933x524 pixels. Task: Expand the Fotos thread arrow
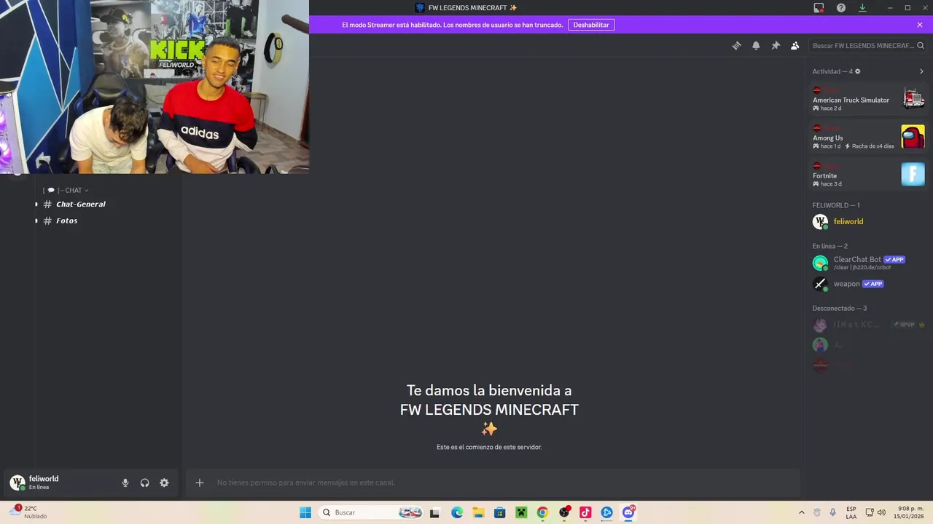[36, 221]
